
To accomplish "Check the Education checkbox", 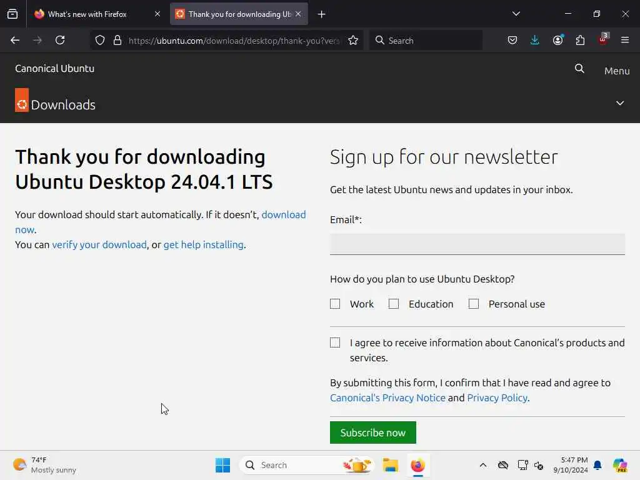I will 394,304.
